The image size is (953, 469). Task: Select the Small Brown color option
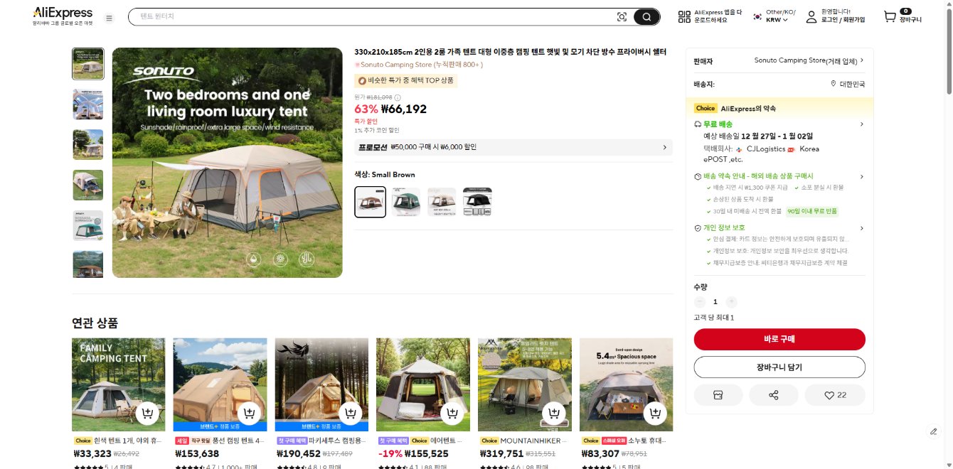[x=371, y=202]
